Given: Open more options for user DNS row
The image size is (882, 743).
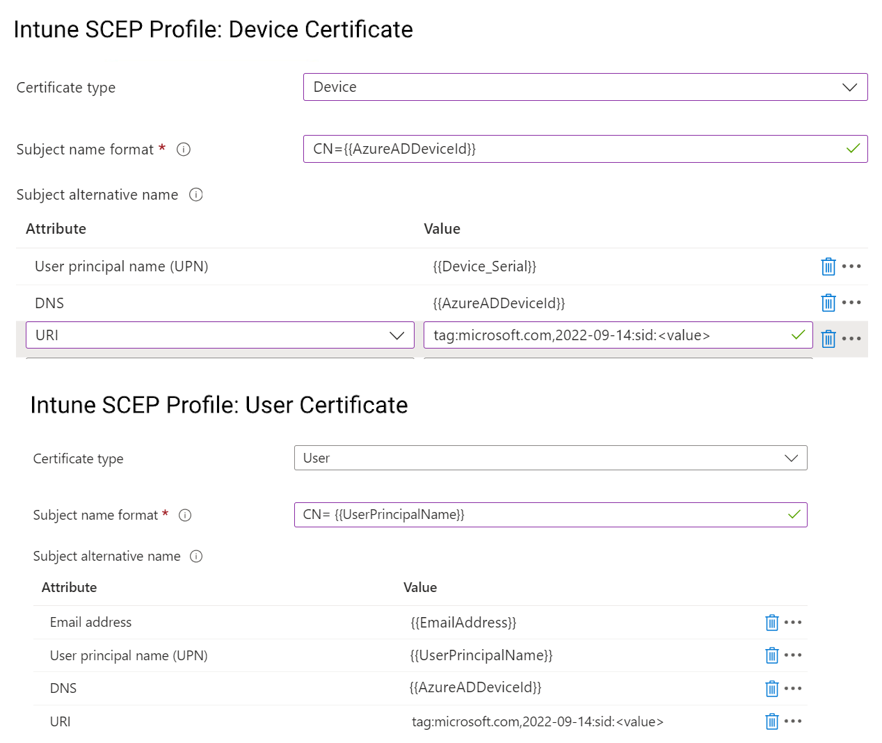Looking at the screenshot, I should (x=793, y=689).
